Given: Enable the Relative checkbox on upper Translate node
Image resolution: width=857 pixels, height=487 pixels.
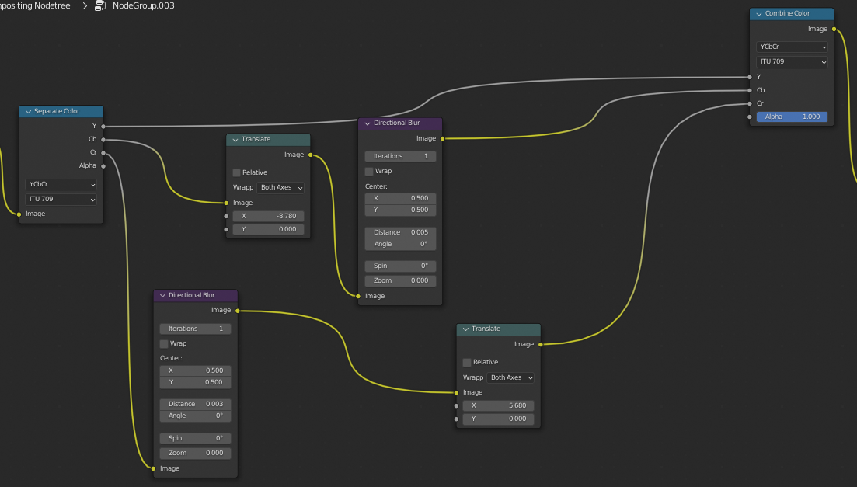Looking at the screenshot, I should click(x=235, y=172).
